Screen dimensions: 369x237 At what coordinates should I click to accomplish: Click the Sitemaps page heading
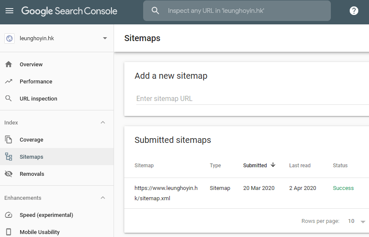click(142, 38)
